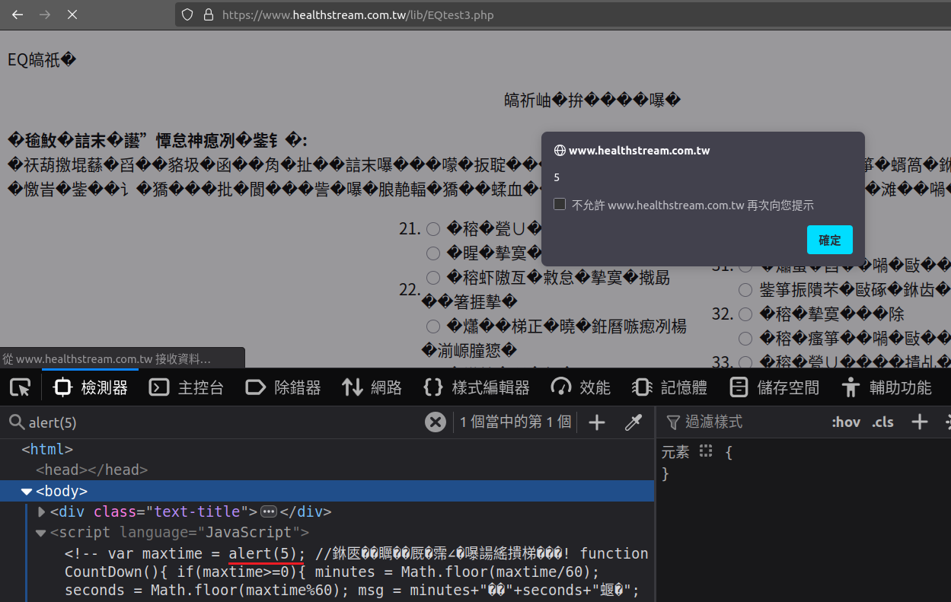Screen dimensions: 951x602
Task: Click plus icon to add new style rule
Action: coord(920,422)
